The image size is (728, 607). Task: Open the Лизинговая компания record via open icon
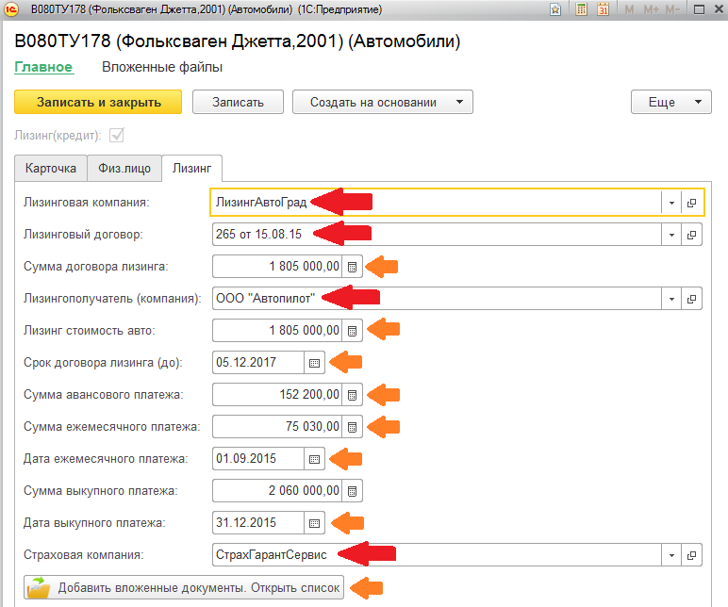click(691, 203)
